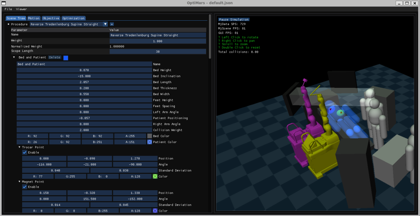Uncheck Enable under Magnet Point

click(25, 187)
